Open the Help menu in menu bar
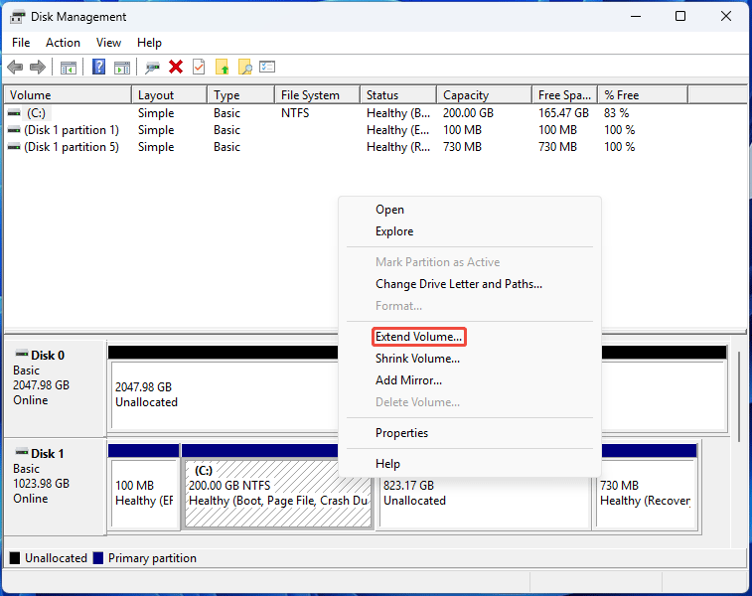Screen dimensions: 752x596 point(149,43)
